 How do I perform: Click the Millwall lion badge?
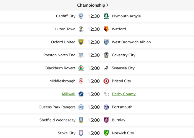point(81,94)
